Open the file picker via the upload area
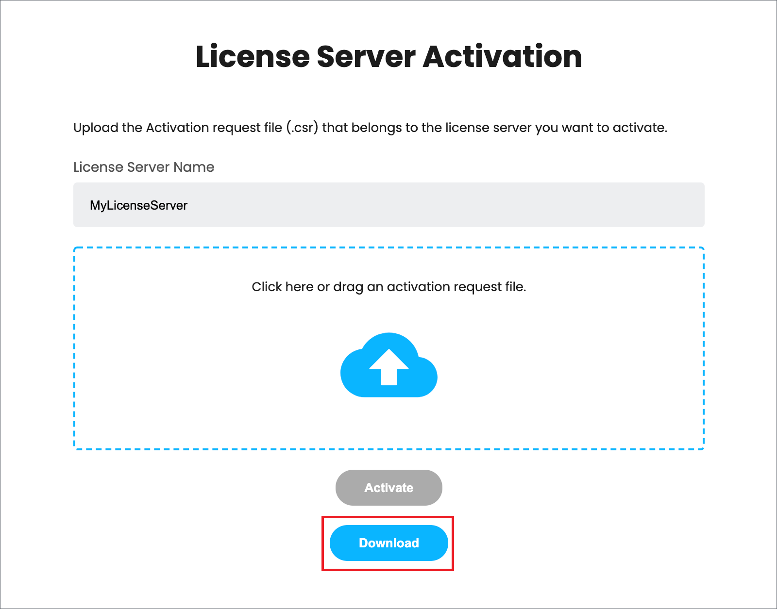The image size is (777, 609). 388,348
